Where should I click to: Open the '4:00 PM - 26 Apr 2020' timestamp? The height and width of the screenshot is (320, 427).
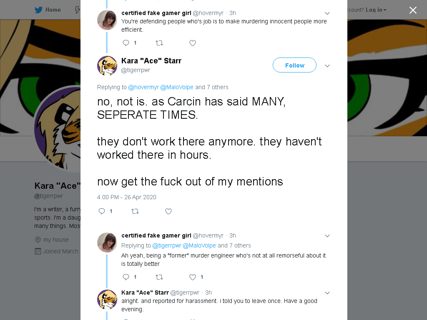pyautogui.click(x=127, y=197)
